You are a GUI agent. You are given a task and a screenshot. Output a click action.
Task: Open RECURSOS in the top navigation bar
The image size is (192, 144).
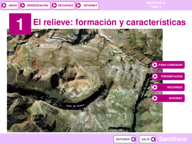[64, 6]
